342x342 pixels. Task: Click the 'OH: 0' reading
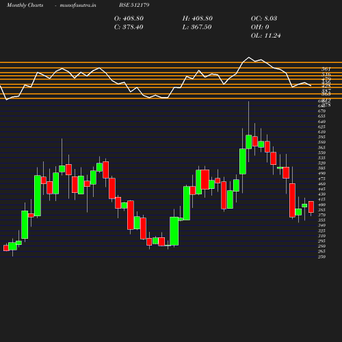tap(260, 27)
